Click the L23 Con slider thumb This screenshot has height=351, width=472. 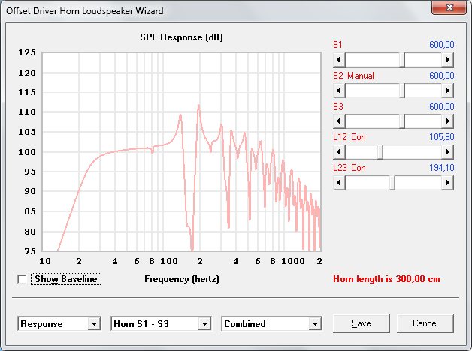pyautogui.click(x=392, y=182)
